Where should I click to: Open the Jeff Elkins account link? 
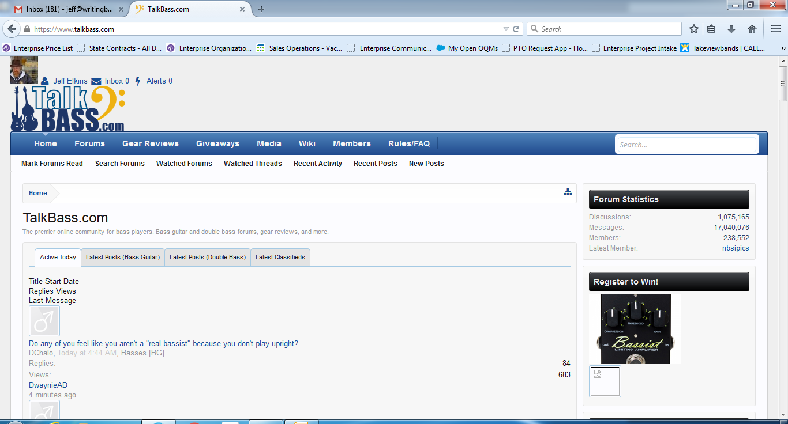point(70,81)
